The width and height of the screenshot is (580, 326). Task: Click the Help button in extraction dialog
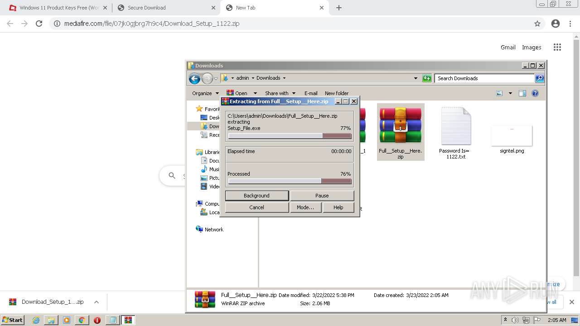[338, 207]
